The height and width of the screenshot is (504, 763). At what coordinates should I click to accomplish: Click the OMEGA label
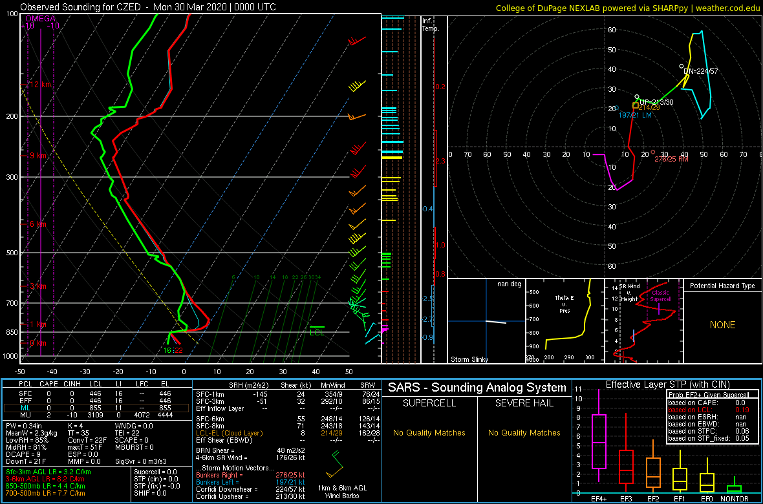coord(40,19)
